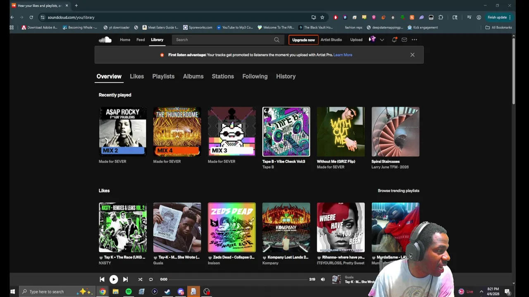Open the notifications bell

tap(394, 40)
